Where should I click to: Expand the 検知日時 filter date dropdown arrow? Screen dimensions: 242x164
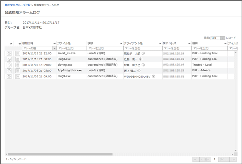tap(54, 48)
